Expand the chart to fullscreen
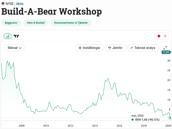 click(x=165, y=48)
